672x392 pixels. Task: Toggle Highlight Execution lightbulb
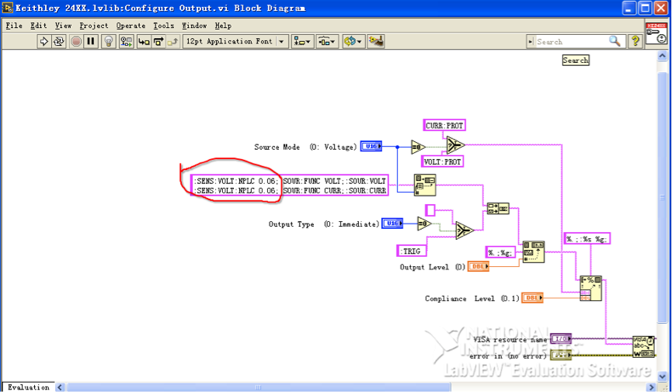[109, 42]
